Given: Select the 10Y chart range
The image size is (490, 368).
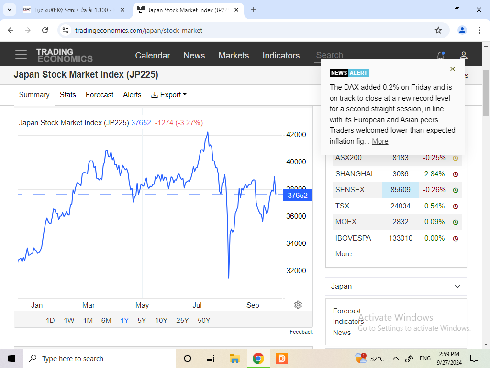Looking at the screenshot, I should [x=161, y=321].
